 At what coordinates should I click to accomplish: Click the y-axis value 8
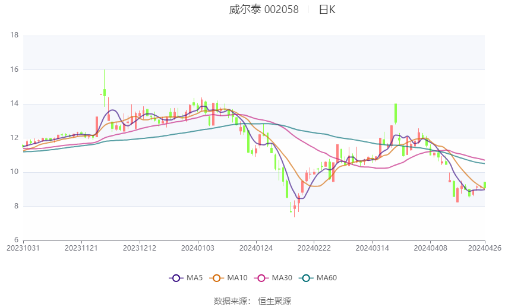click(x=17, y=206)
